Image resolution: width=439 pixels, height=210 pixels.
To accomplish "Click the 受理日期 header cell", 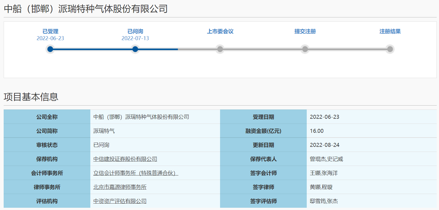I will (x=263, y=117).
